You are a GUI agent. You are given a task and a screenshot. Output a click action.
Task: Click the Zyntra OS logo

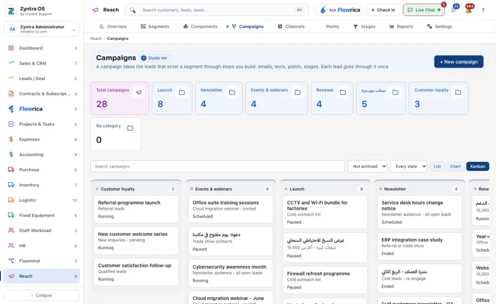(x=11, y=11)
